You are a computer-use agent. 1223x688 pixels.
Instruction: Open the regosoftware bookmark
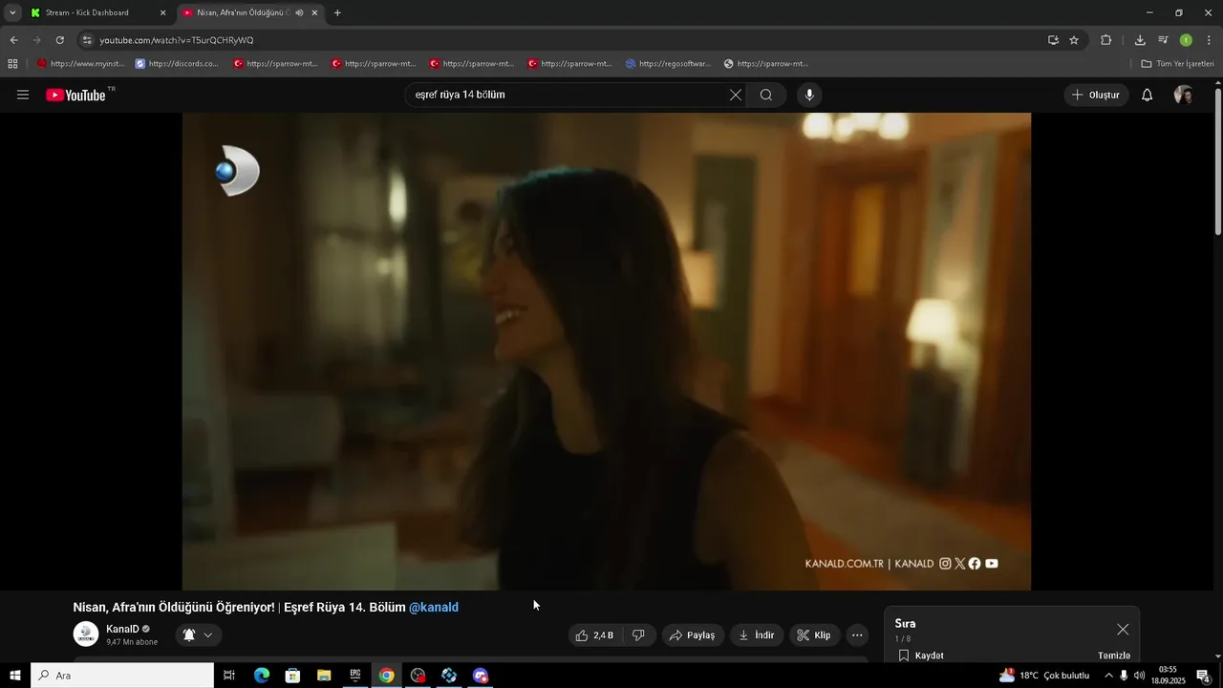668,64
